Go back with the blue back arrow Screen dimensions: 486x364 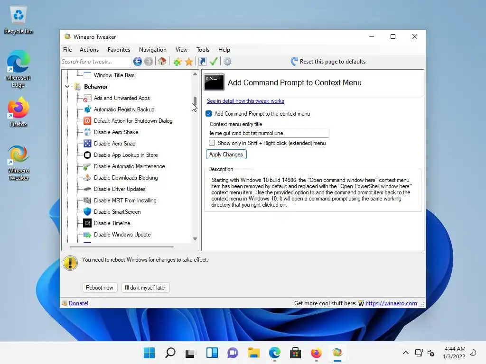[138, 62]
